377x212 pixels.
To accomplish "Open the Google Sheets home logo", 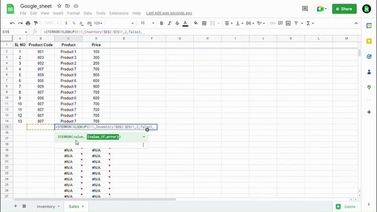I will [x=11, y=9].
